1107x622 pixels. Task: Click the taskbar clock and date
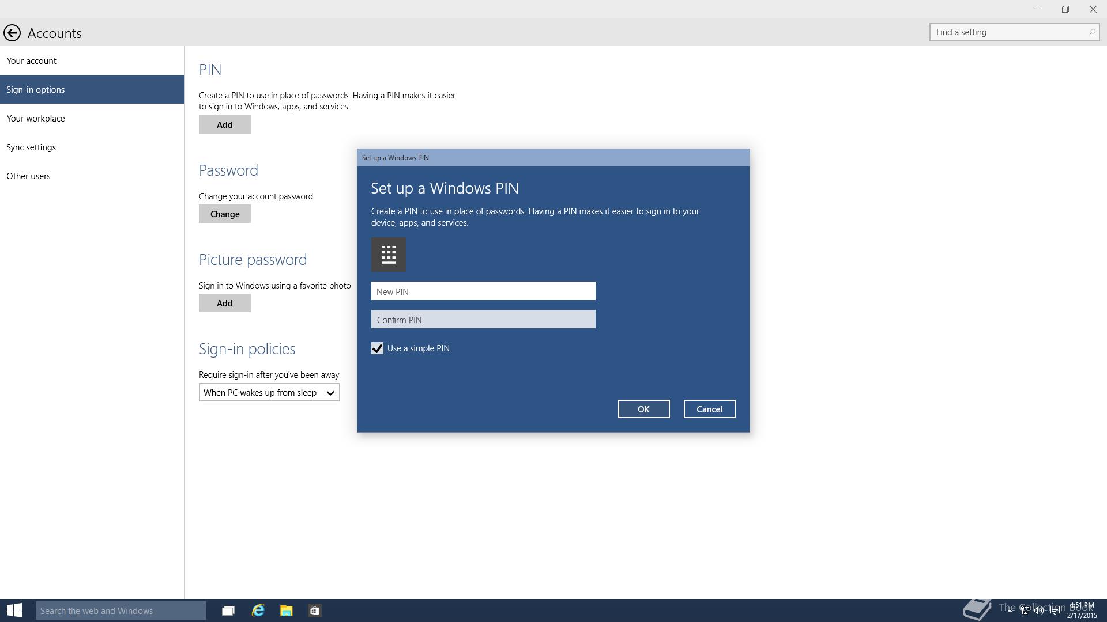[x=1082, y=610]
